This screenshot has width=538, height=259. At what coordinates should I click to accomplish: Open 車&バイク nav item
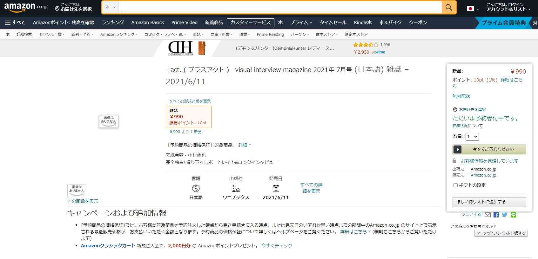pyautogui.click(x=390, y=23)
